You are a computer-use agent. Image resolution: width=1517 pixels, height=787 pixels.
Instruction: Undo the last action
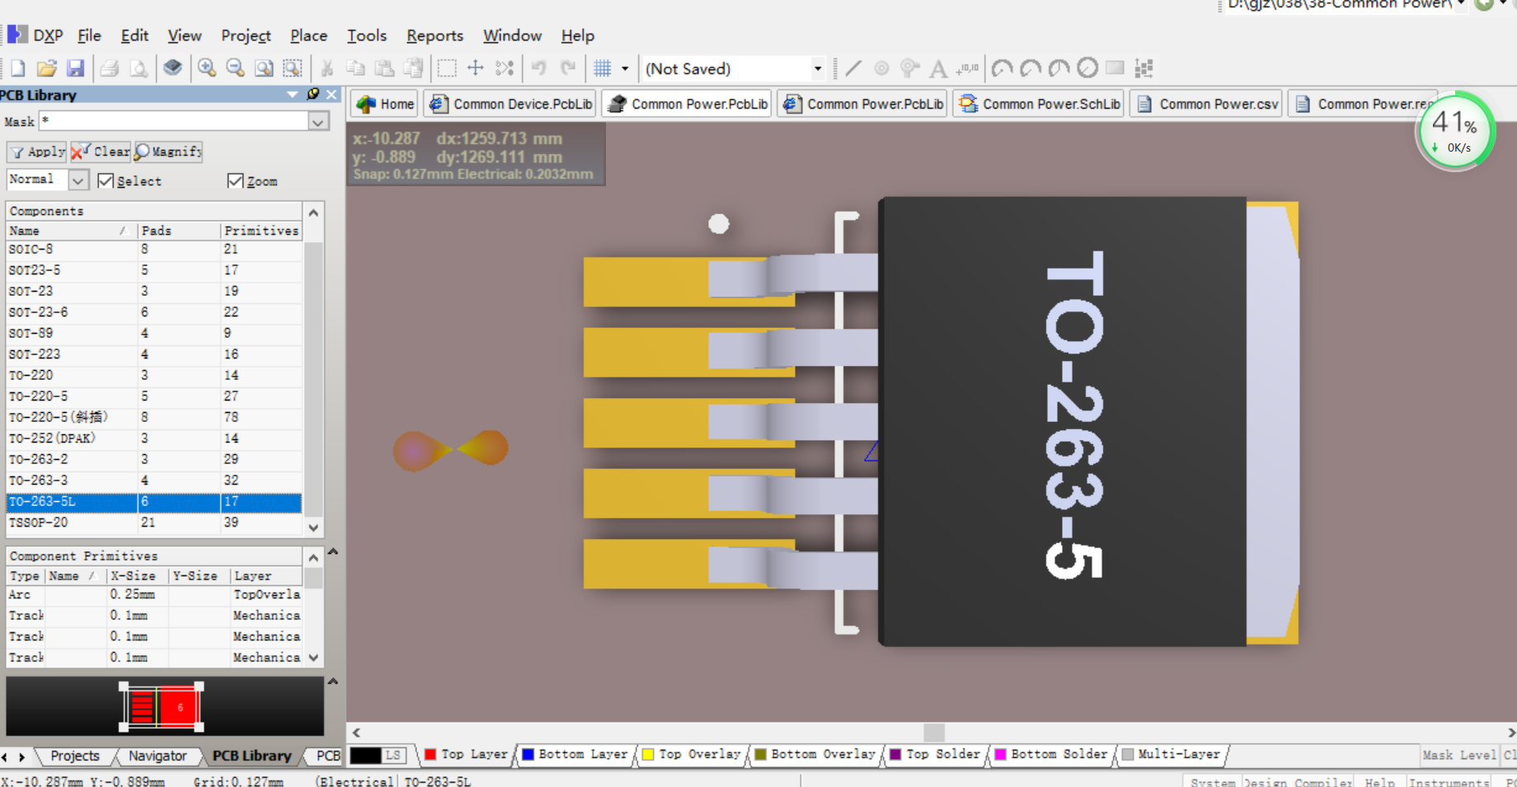tap(539, 68)
